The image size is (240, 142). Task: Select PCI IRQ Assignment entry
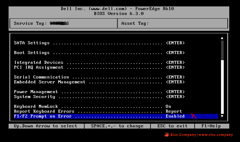tap(99, 67)
